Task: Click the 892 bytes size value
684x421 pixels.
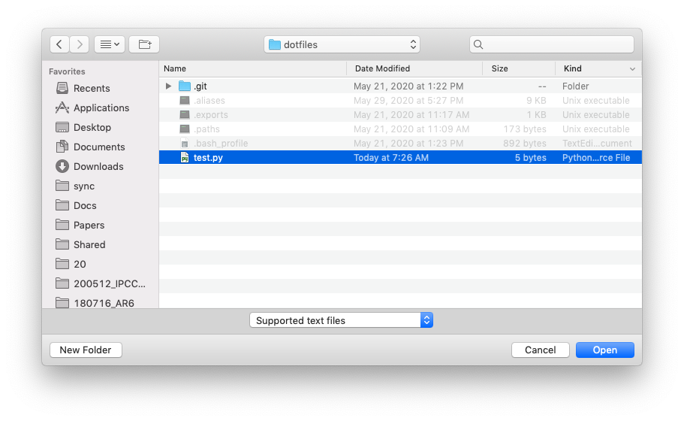Action: [x=525, y=144]
